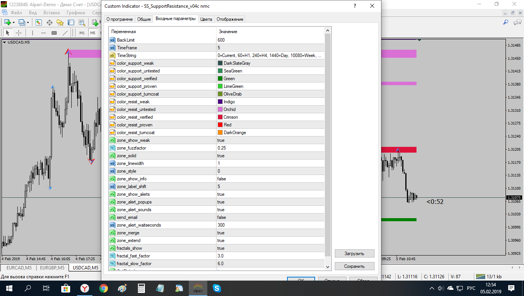524x296 pixels.
Task: Click the Data Window crosshair-target icon
Action: tap(49, 22)
